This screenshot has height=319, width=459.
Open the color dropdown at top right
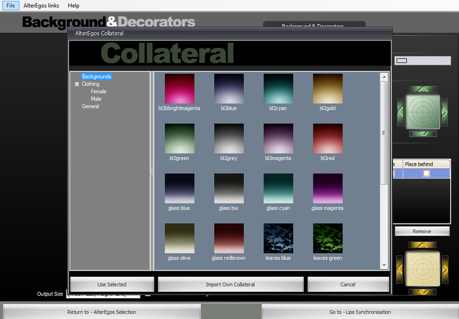(x=422, y=60)
